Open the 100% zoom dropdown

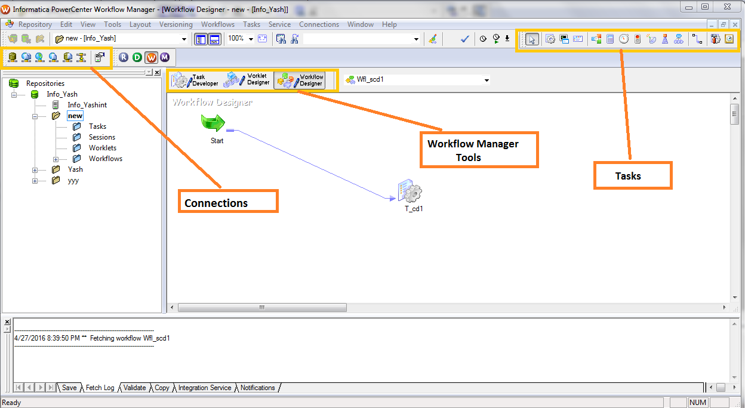pos(251,39)
